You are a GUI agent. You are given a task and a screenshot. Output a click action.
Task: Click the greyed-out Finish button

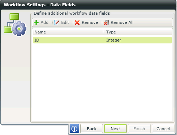(139, 129)
